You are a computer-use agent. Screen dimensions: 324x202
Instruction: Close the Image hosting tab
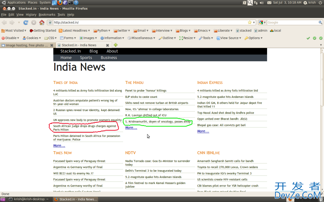point(52,45)
